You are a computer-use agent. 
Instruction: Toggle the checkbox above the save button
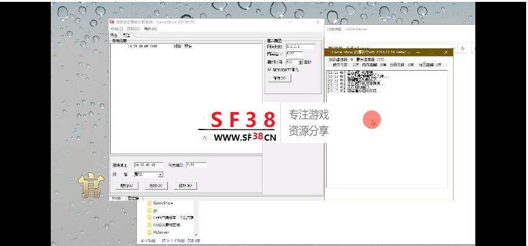(269, 69)
